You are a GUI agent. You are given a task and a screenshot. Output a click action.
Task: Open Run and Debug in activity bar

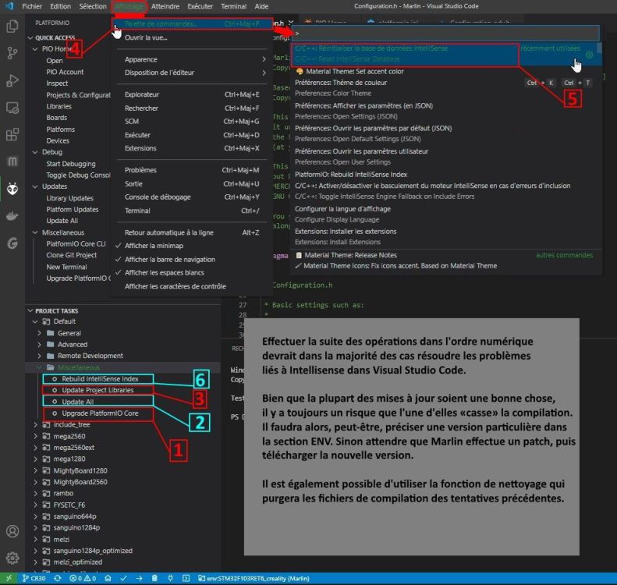coord(12,80)
